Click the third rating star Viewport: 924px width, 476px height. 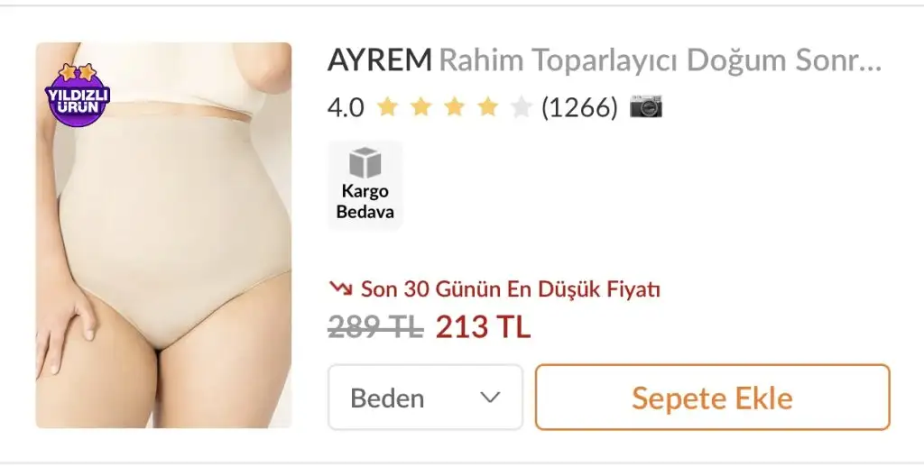[x=455, y=107]
